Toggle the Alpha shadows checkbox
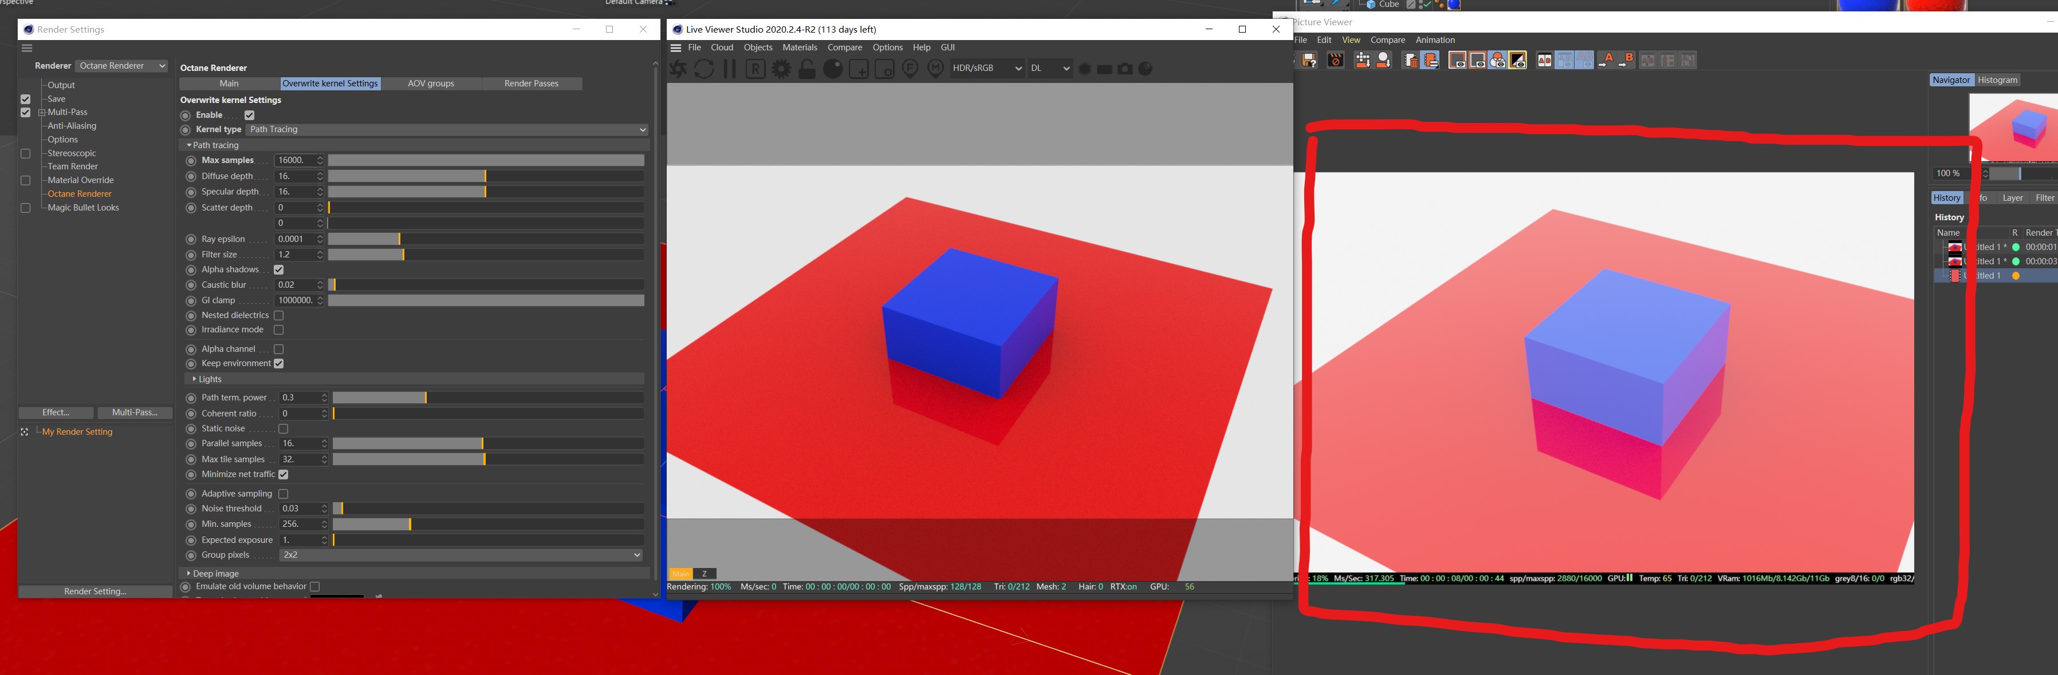This screenshot has width=2058, height=675. tap(279, 269)
